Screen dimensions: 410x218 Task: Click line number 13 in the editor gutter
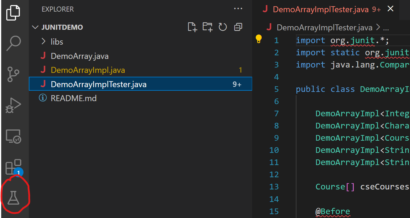click(x=274, y=186)
